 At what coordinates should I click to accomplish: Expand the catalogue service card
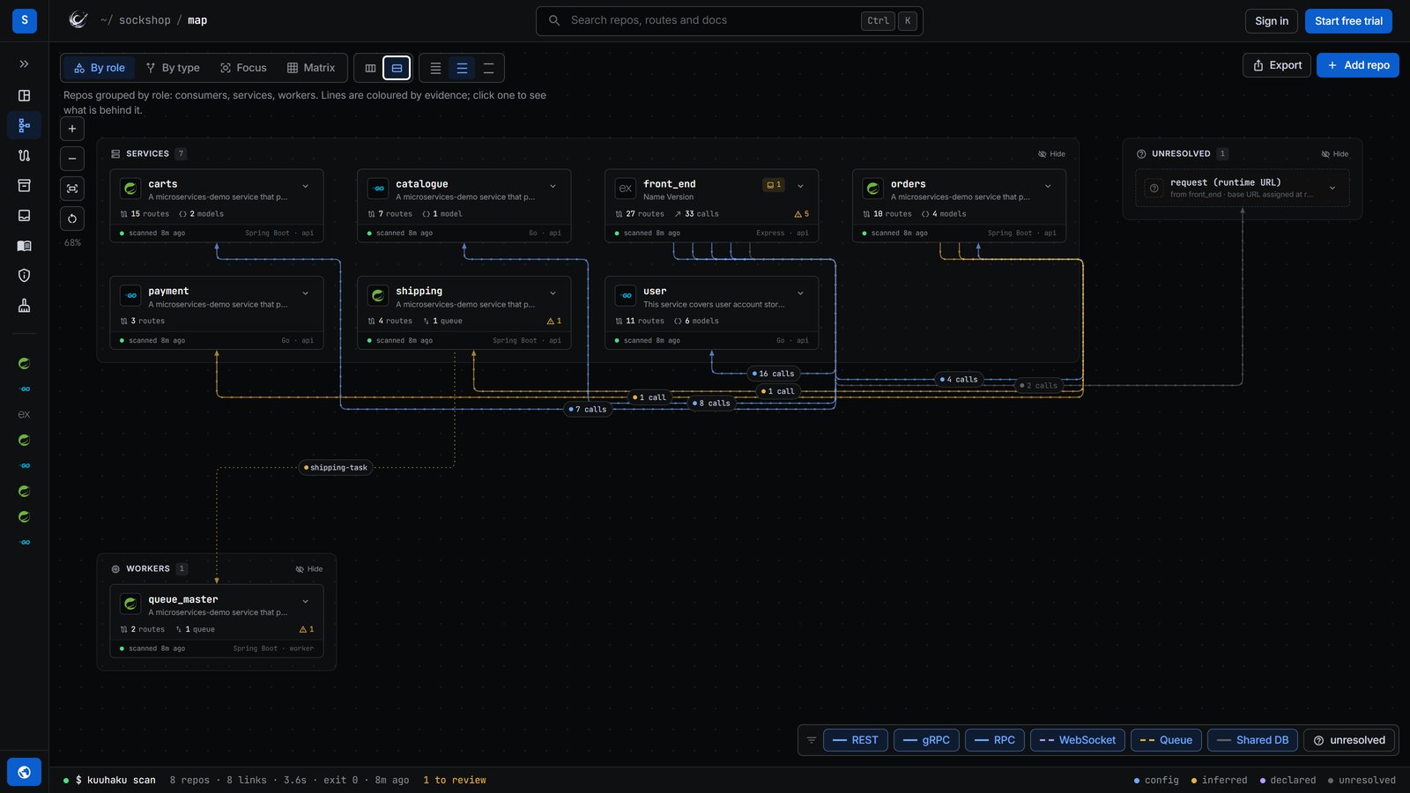click(553, 186)
